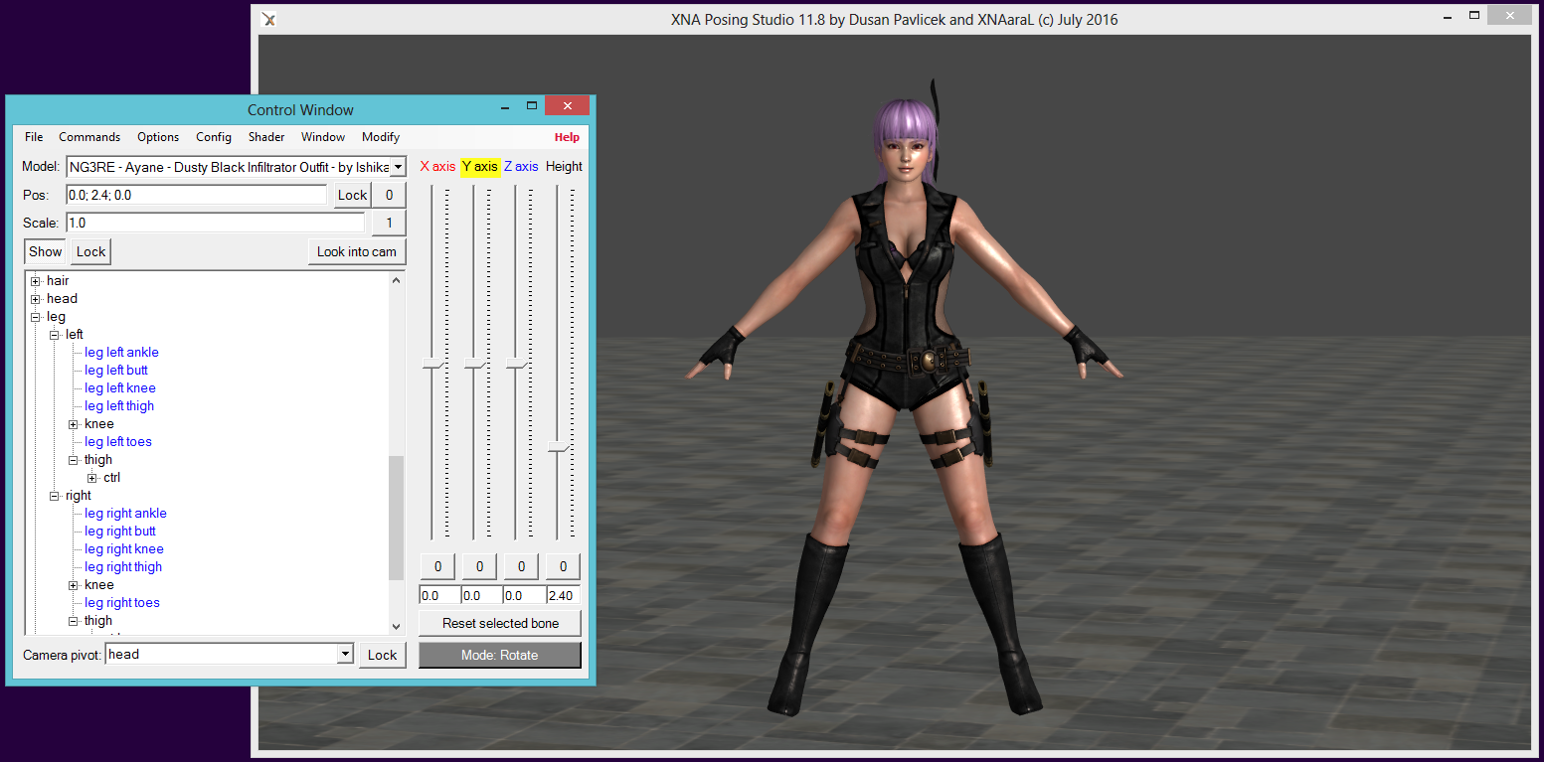Image resolution: width=1544 pixels, height=762 pixels.
Task: Click the X axis value field
Action: click(439, 596)
